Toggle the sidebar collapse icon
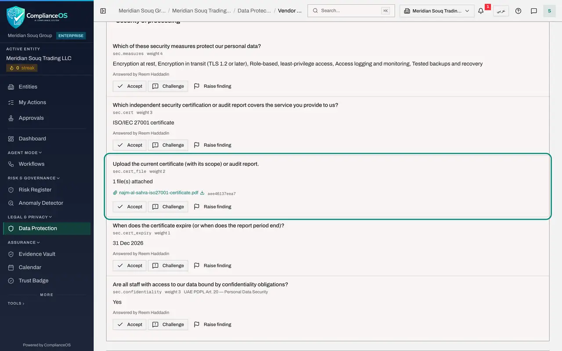 pos(103,11)
